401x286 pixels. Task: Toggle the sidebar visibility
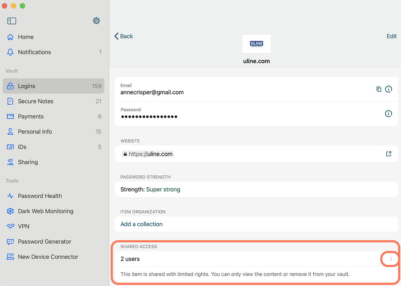pyautogui.click(x=11, y=20)
